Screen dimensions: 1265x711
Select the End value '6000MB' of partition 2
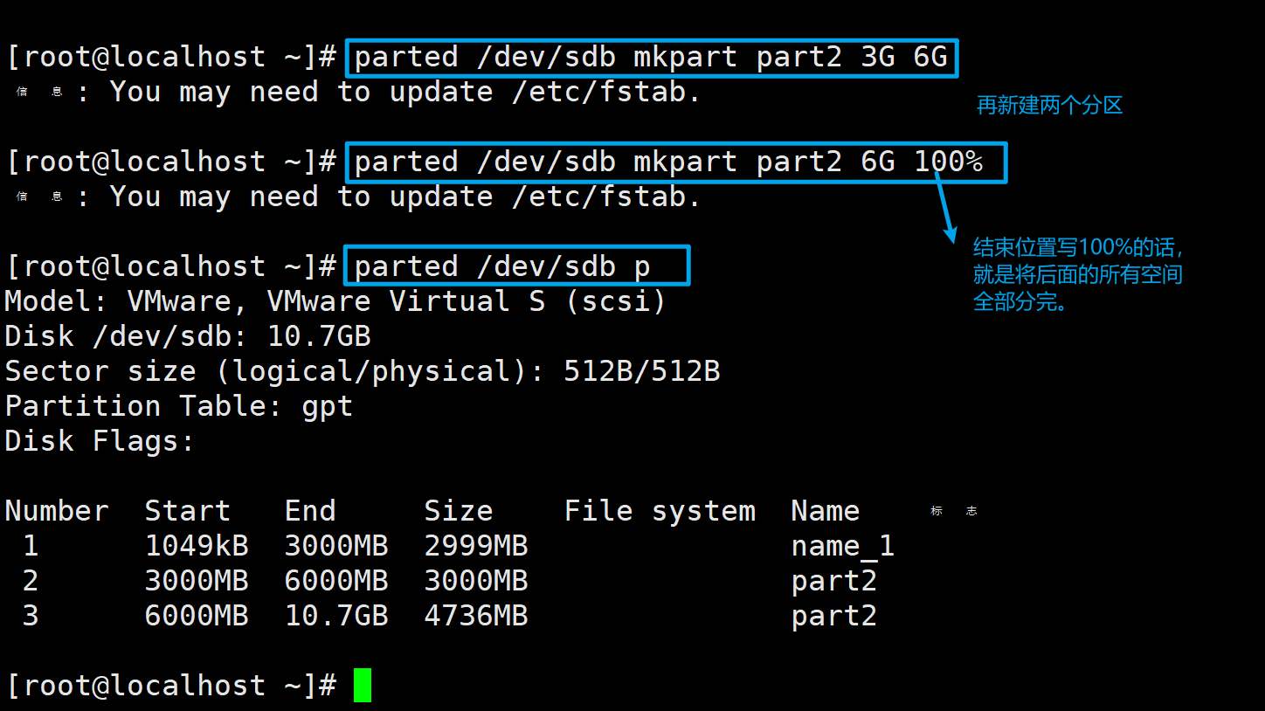[336, 582]
